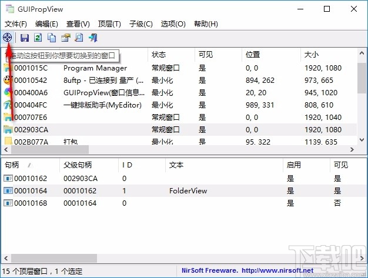Click the icon of the 002903CA row
Screen dimensions: 368x278
[8, 129]
